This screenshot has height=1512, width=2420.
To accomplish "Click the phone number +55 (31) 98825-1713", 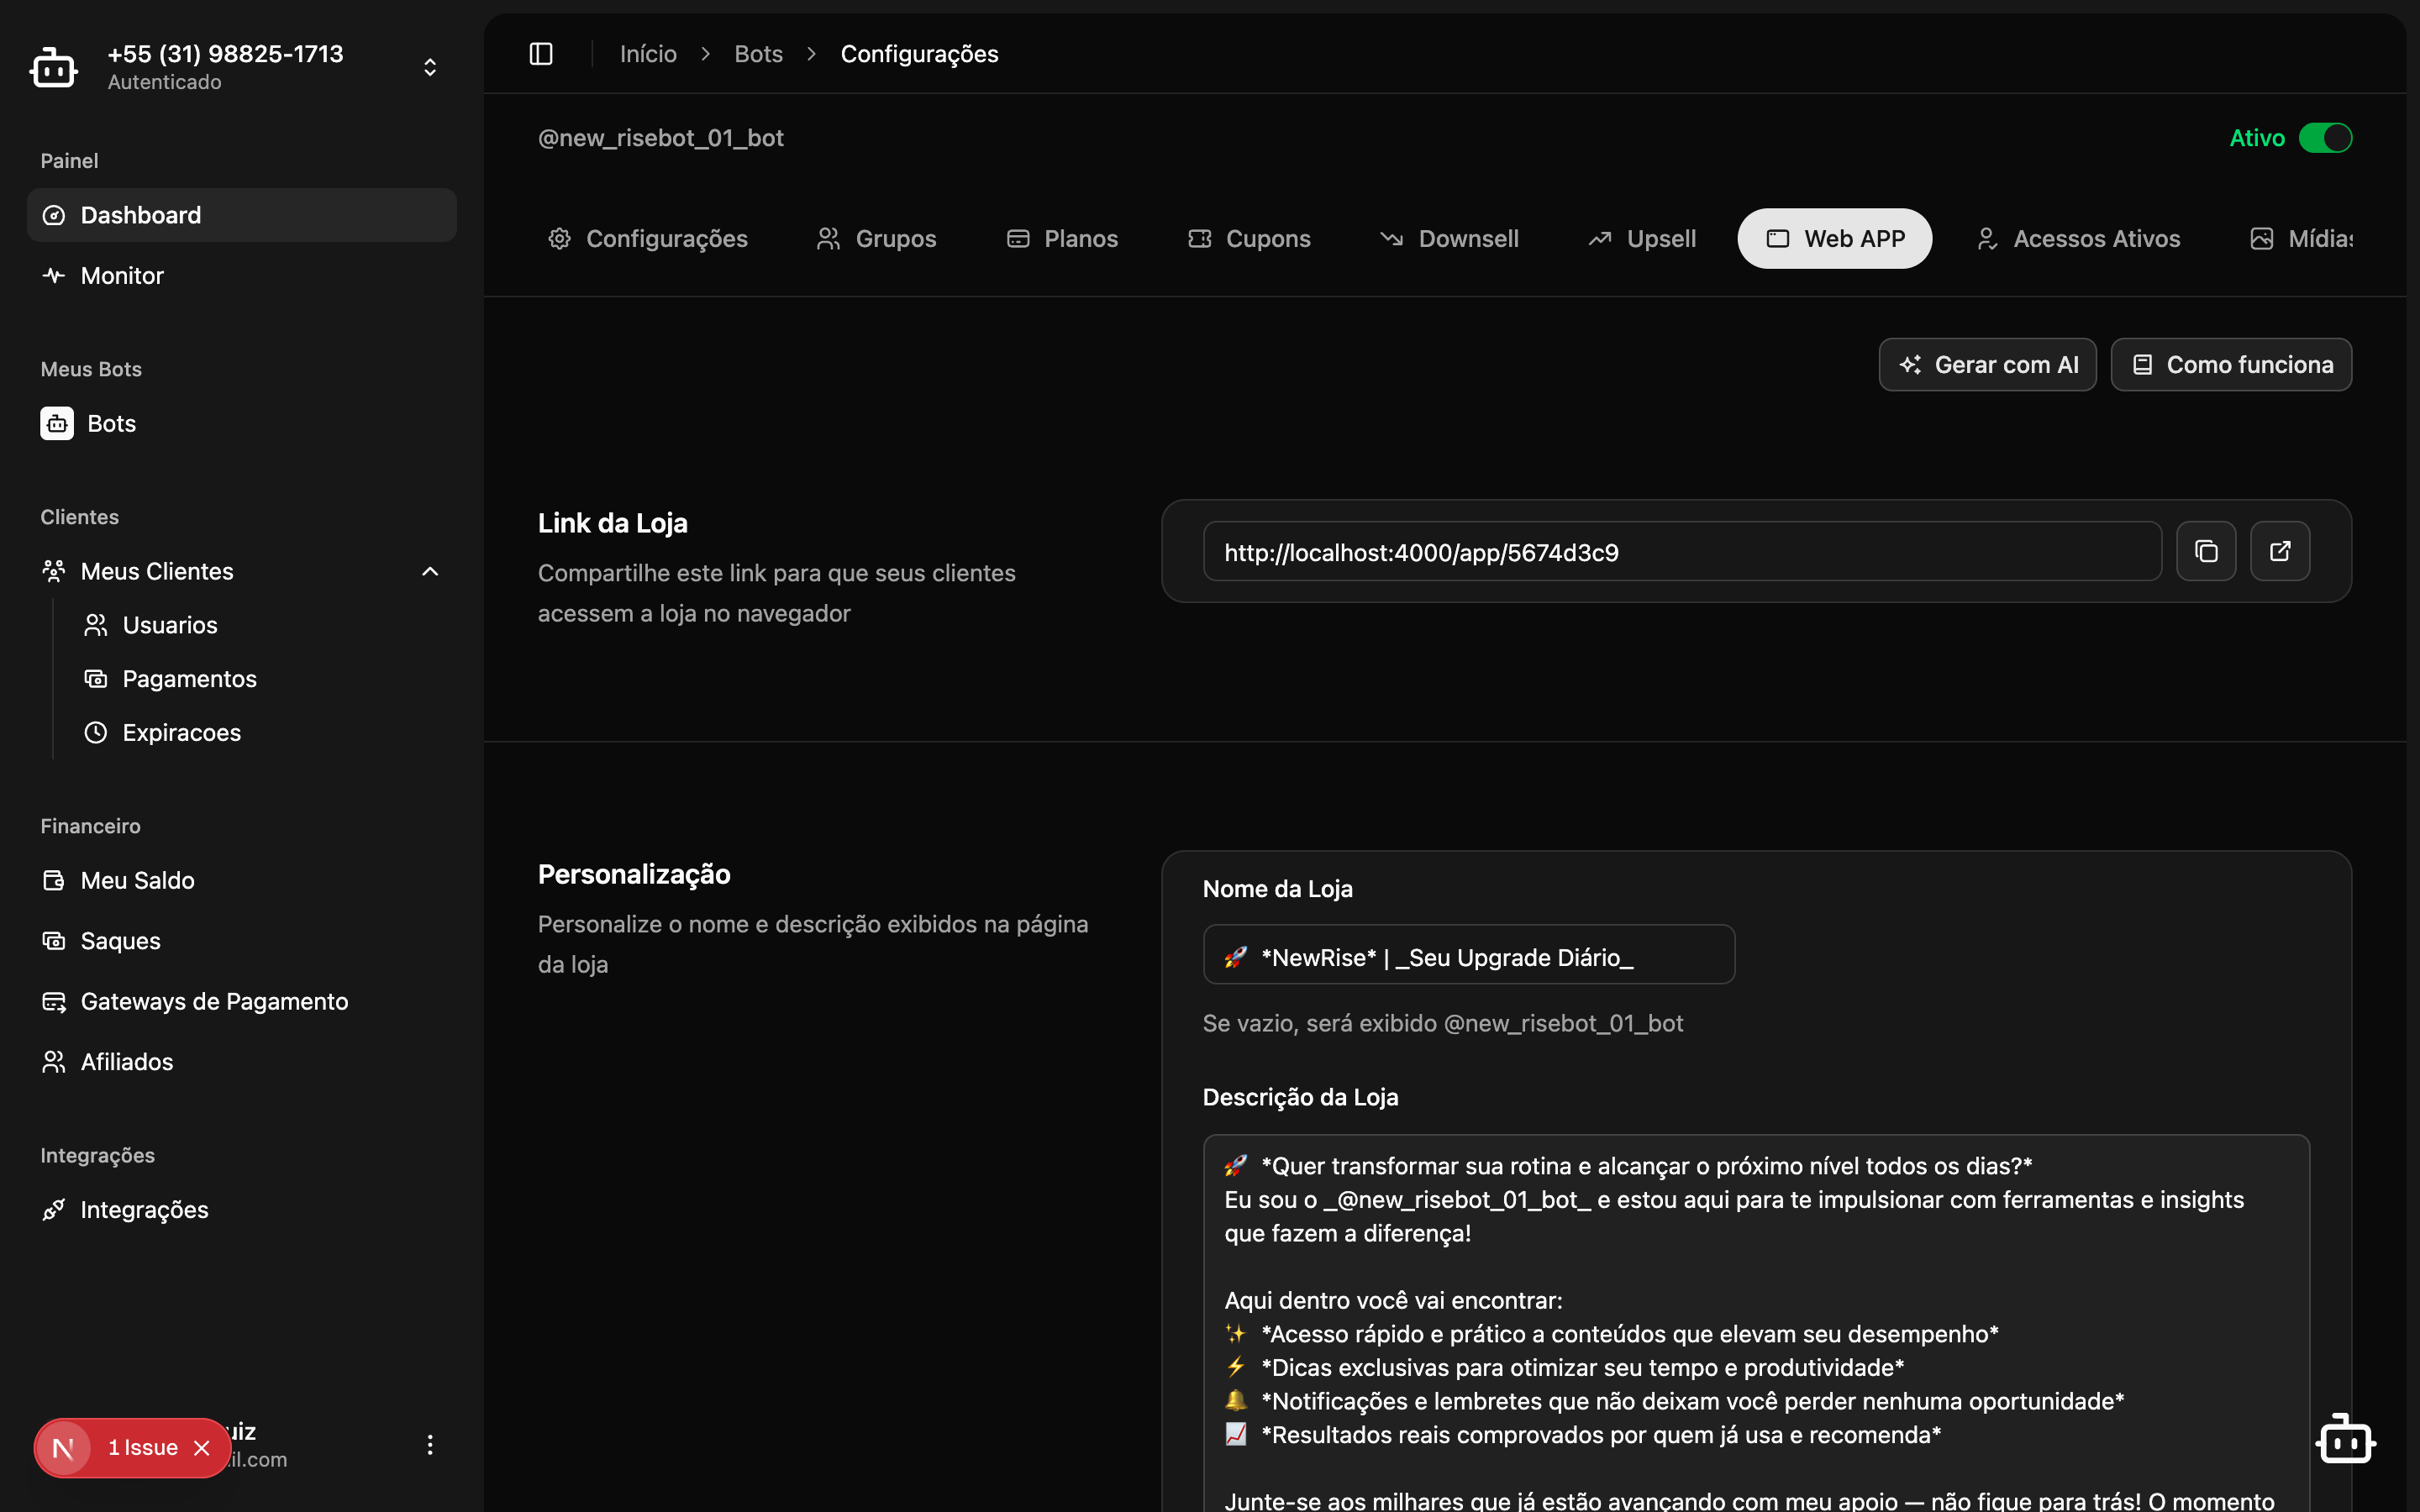I will (225, 54).
